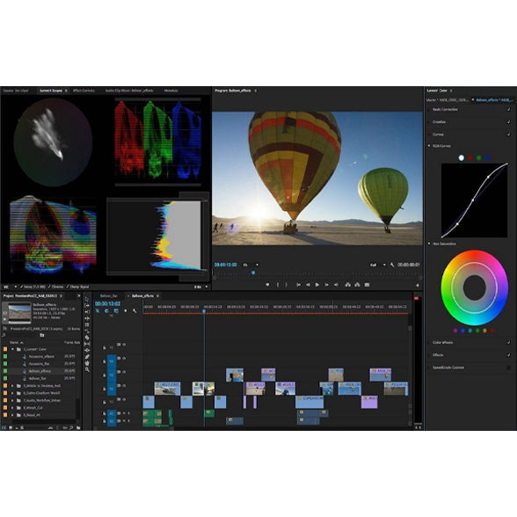
Task: Select the Track Select Forward tool
Action: click(x=87, y=306)
